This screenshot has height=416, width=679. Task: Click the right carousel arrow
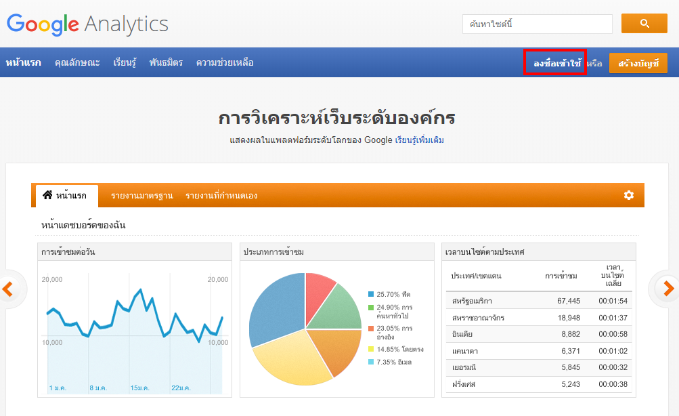click(668, 289)
